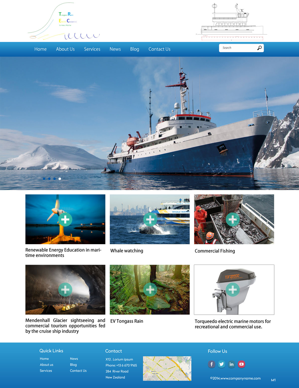299x388 pixels.
Task: Click the 'Contact' footer heading
Action: tap(114, 351)
